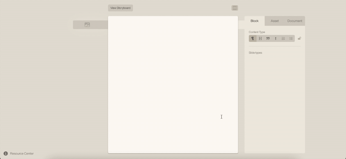Toggle the block lock icon
The width and height of the screenshot is (346, 159).
[299, 38]
